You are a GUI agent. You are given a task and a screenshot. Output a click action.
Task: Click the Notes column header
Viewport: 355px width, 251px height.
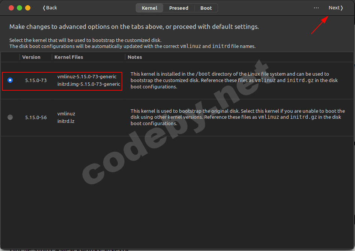135,57
